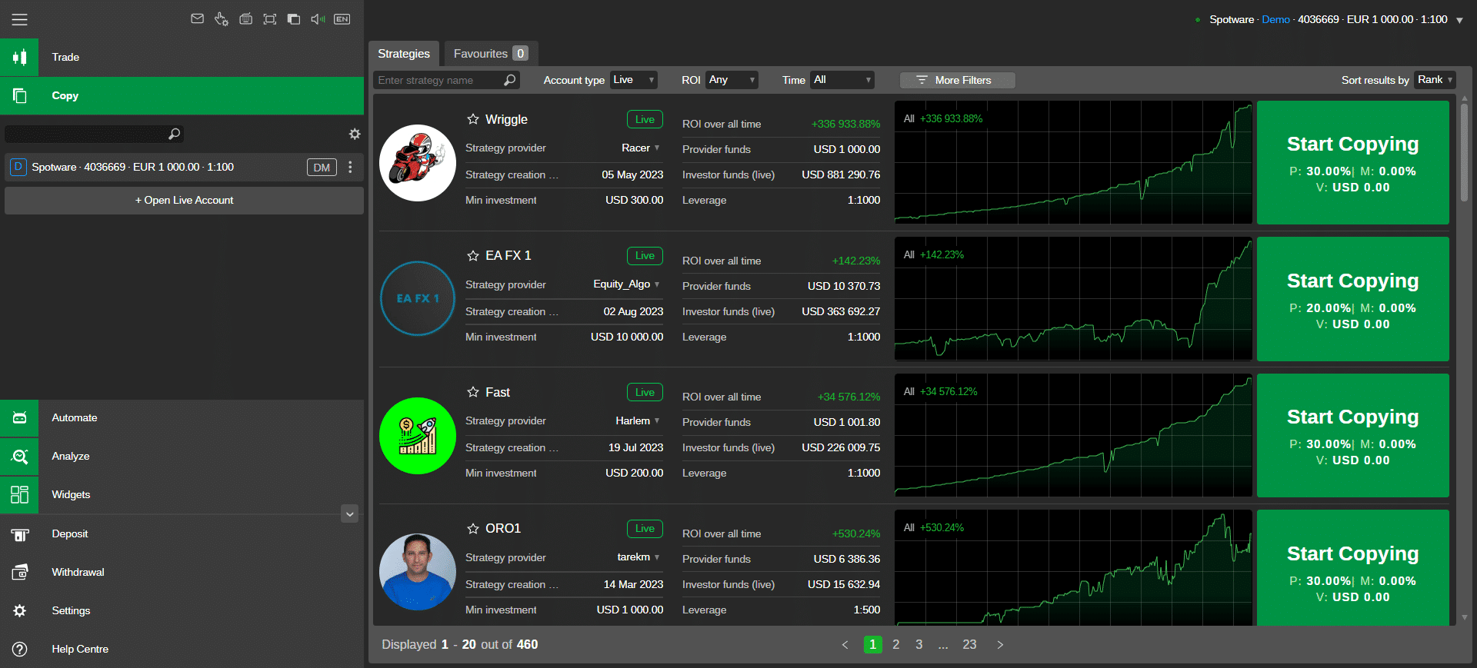Open the ROI filter dropdown
Viewport: 1477px width, 668px height.
tap(732, 80)
